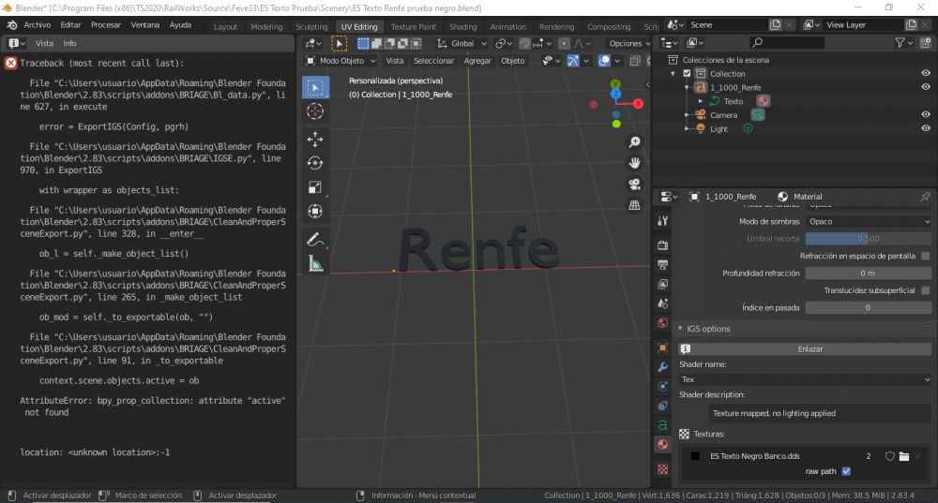This screenshot has height=503, width=938.
Task: Switch to the Shading workspace tab
Action: click(x=463, y=27)
